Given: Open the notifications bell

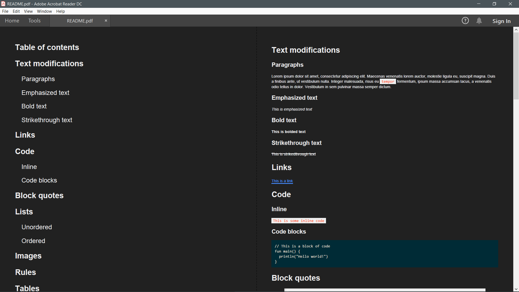Looking at the screenshot, I should tap(479, 21).
